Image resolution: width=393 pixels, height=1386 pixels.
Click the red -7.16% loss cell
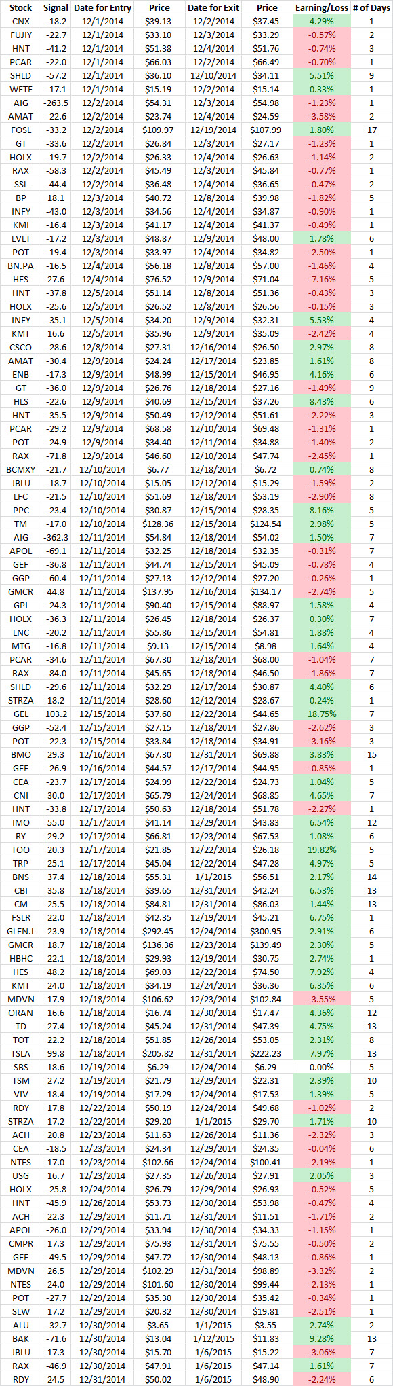(321, 279)
